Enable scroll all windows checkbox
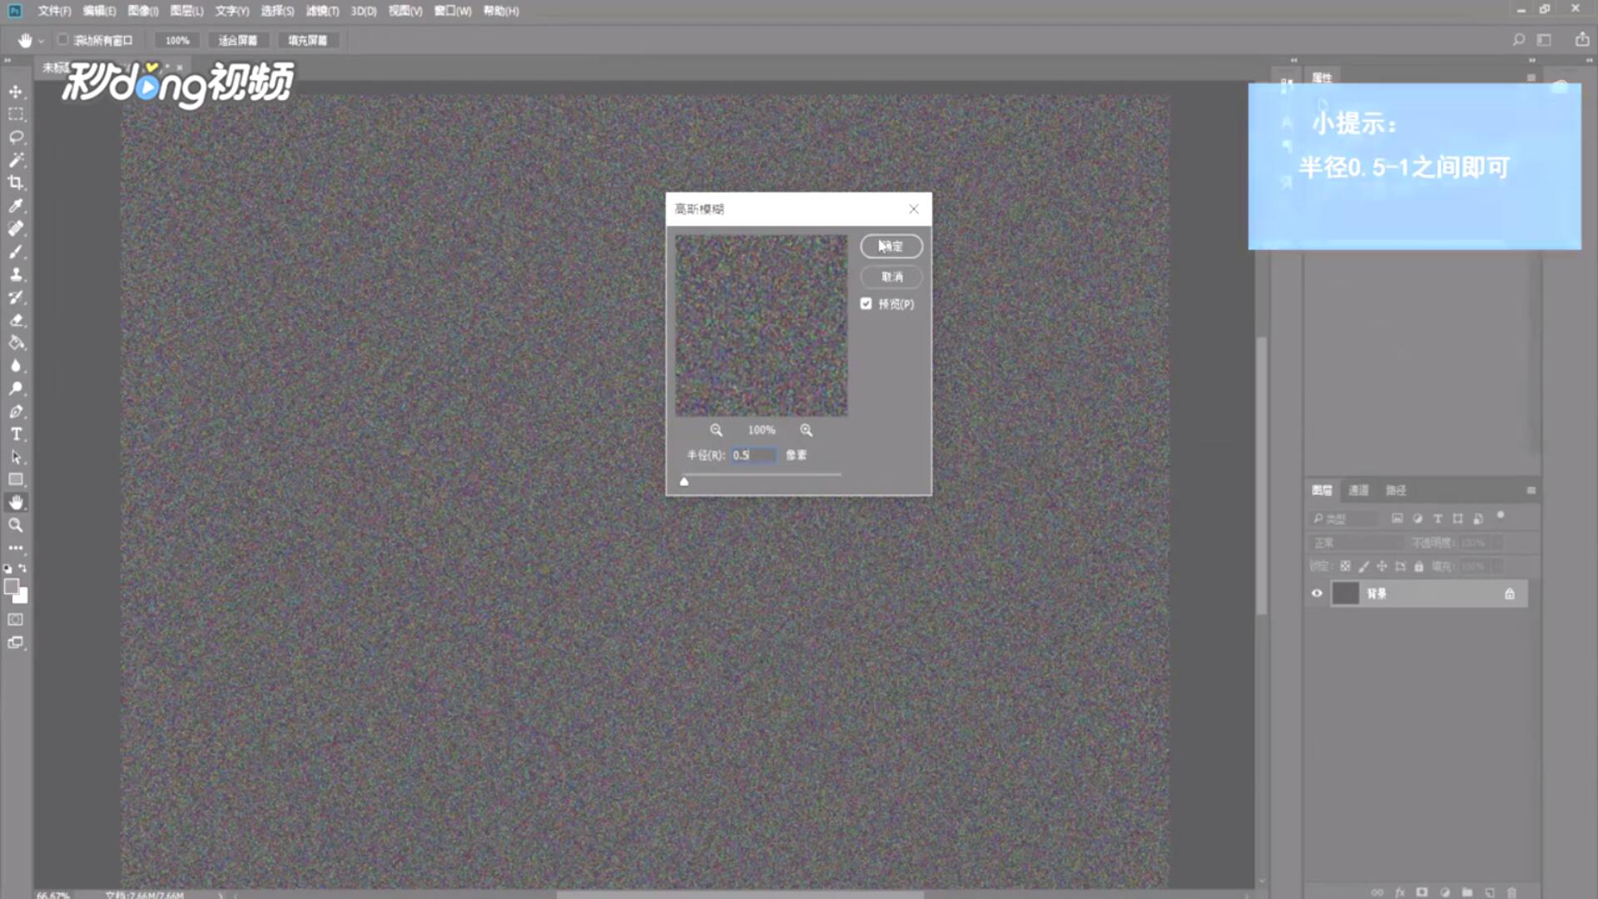 click(63, 40)
